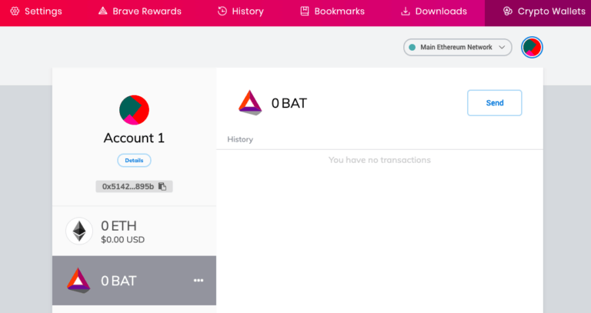This screenshot has width=591, height=313.
Task: Click the Crypto Wallets coin icon
Action: (x=508, y=12)
